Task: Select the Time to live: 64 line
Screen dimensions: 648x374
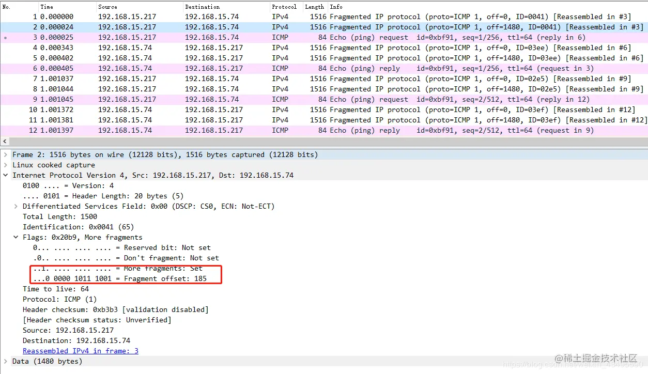Action: (x=56, y=289)
